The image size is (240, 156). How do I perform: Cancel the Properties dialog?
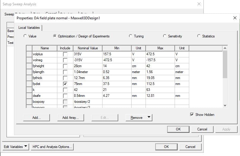202,129
